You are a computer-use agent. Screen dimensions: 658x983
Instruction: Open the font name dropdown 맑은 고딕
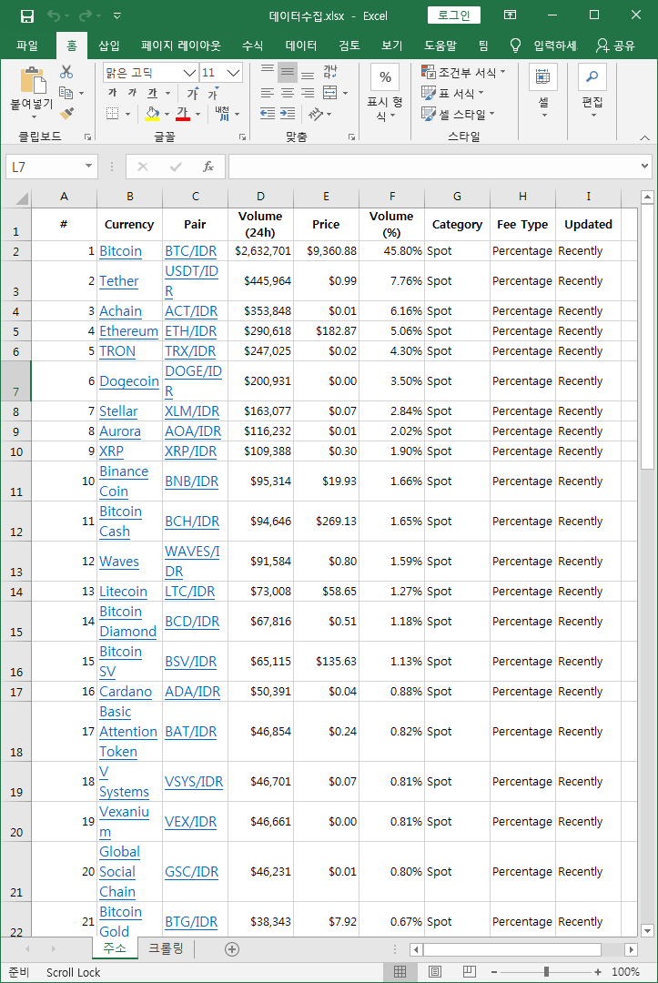point(189,73)
